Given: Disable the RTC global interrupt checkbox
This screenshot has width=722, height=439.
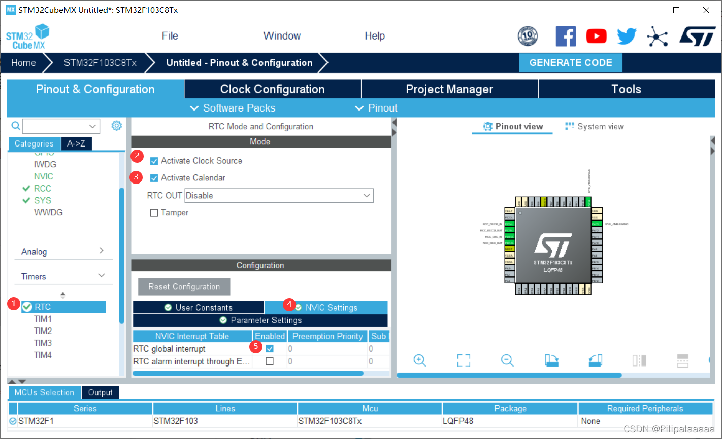Looking at the screenshot, I should (270, 349).
